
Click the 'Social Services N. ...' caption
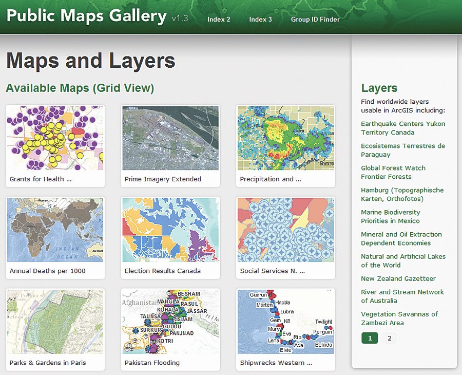(273, 271)
